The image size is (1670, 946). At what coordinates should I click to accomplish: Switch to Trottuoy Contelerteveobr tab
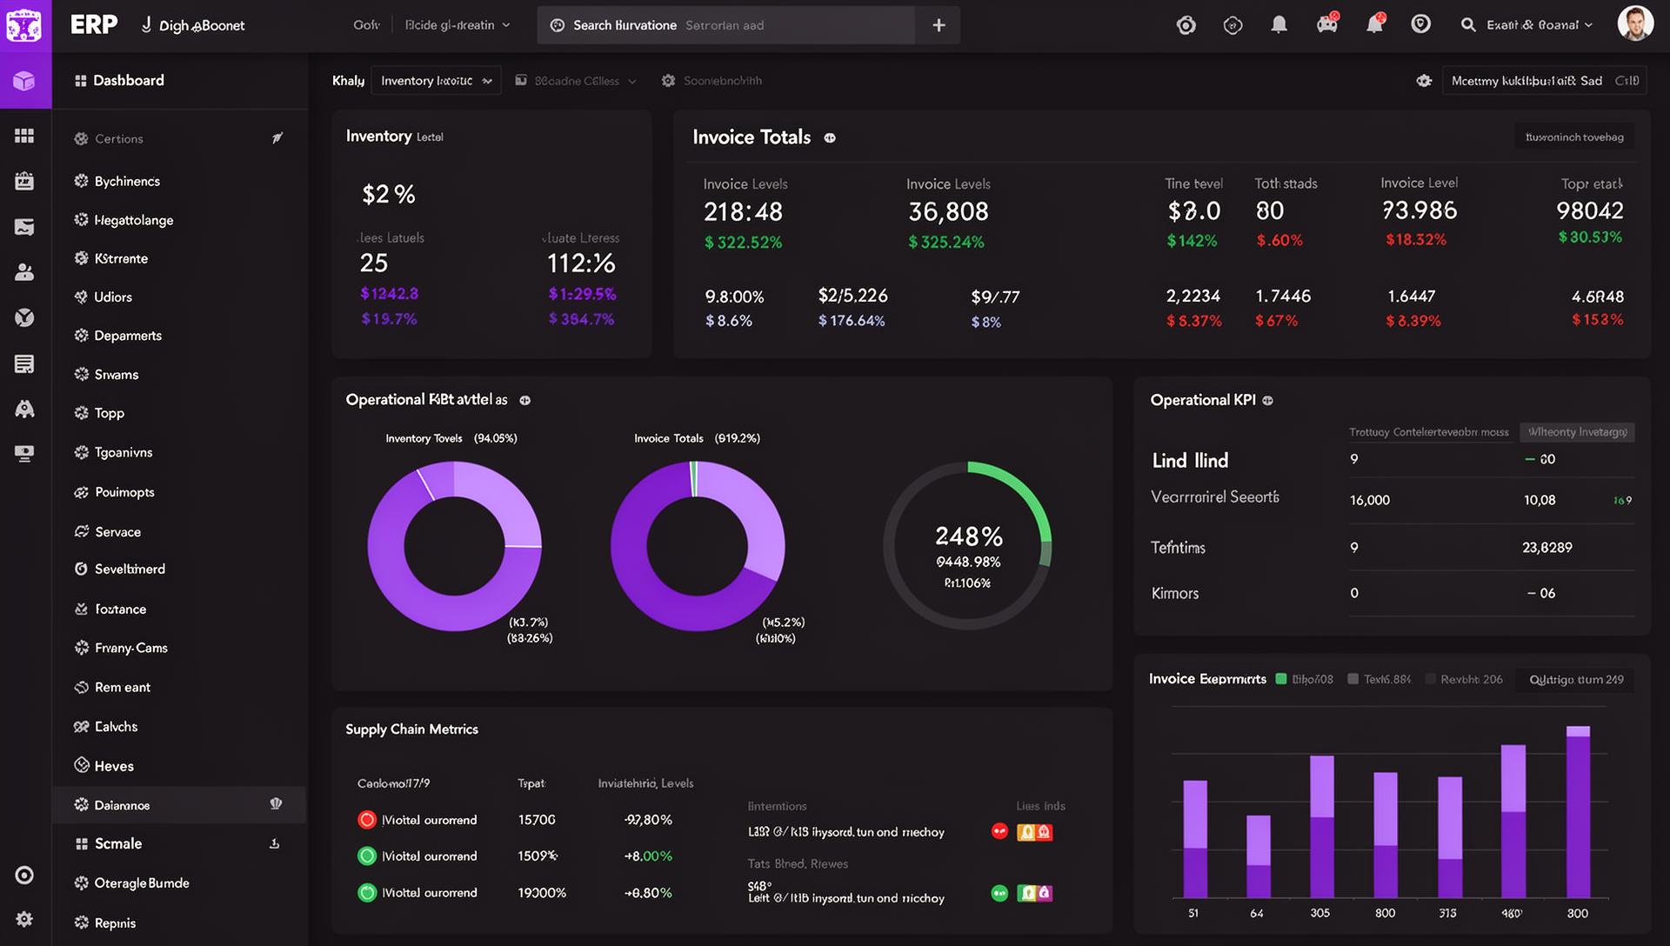point(1429,432)
